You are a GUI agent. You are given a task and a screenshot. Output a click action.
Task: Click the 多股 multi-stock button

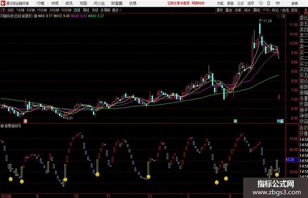click(238, 10)
